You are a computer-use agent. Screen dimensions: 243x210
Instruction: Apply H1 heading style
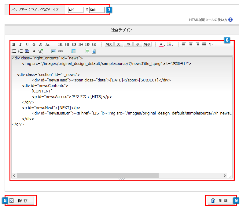click(x=61, y=44)
